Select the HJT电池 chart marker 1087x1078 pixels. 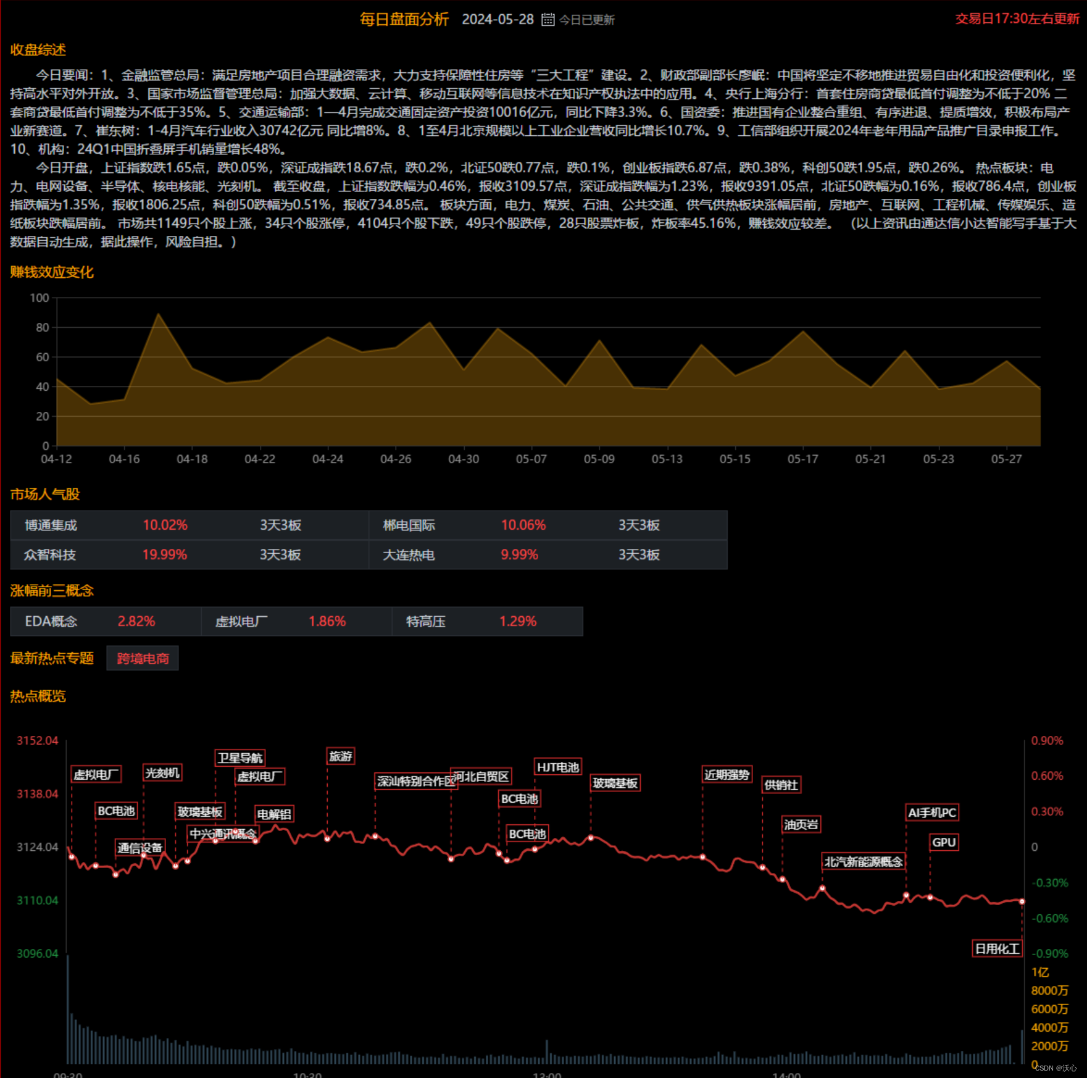[x=558, y=767]
